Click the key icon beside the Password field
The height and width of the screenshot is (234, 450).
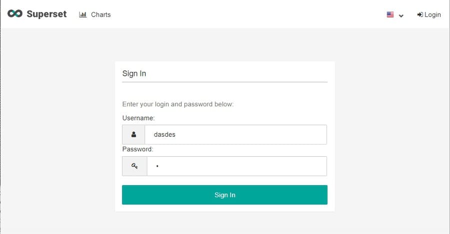(x=134, y=166)
